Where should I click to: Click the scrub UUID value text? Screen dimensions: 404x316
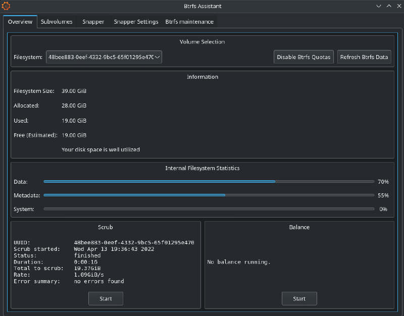pyautogui.click(x=134, y=242)
